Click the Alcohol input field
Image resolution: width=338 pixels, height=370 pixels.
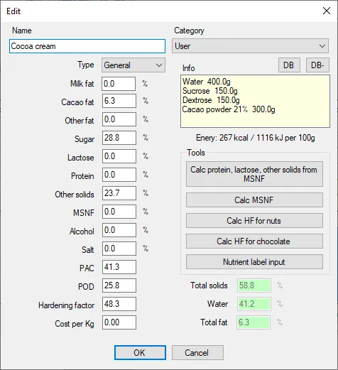pos(119,230)
